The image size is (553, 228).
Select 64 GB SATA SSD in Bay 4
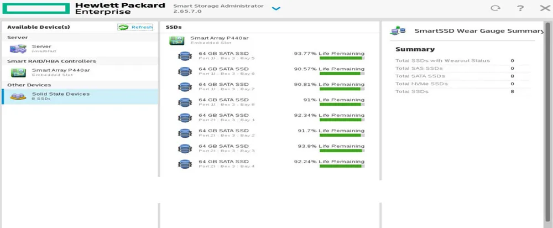click(x=223, y=161)
